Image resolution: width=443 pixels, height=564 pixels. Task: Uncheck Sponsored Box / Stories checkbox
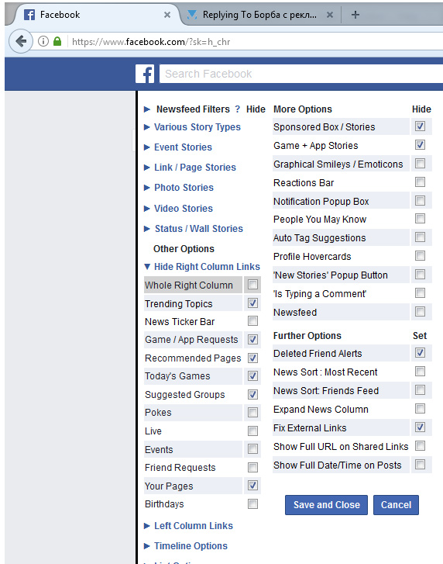pos(420,126)
